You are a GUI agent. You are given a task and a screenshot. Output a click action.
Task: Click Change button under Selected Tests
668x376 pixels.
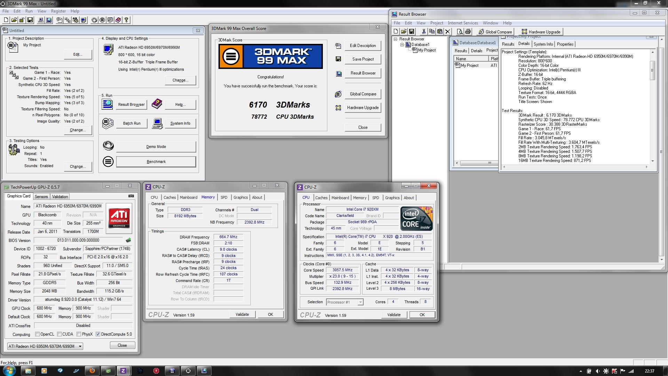click(78, 130)
